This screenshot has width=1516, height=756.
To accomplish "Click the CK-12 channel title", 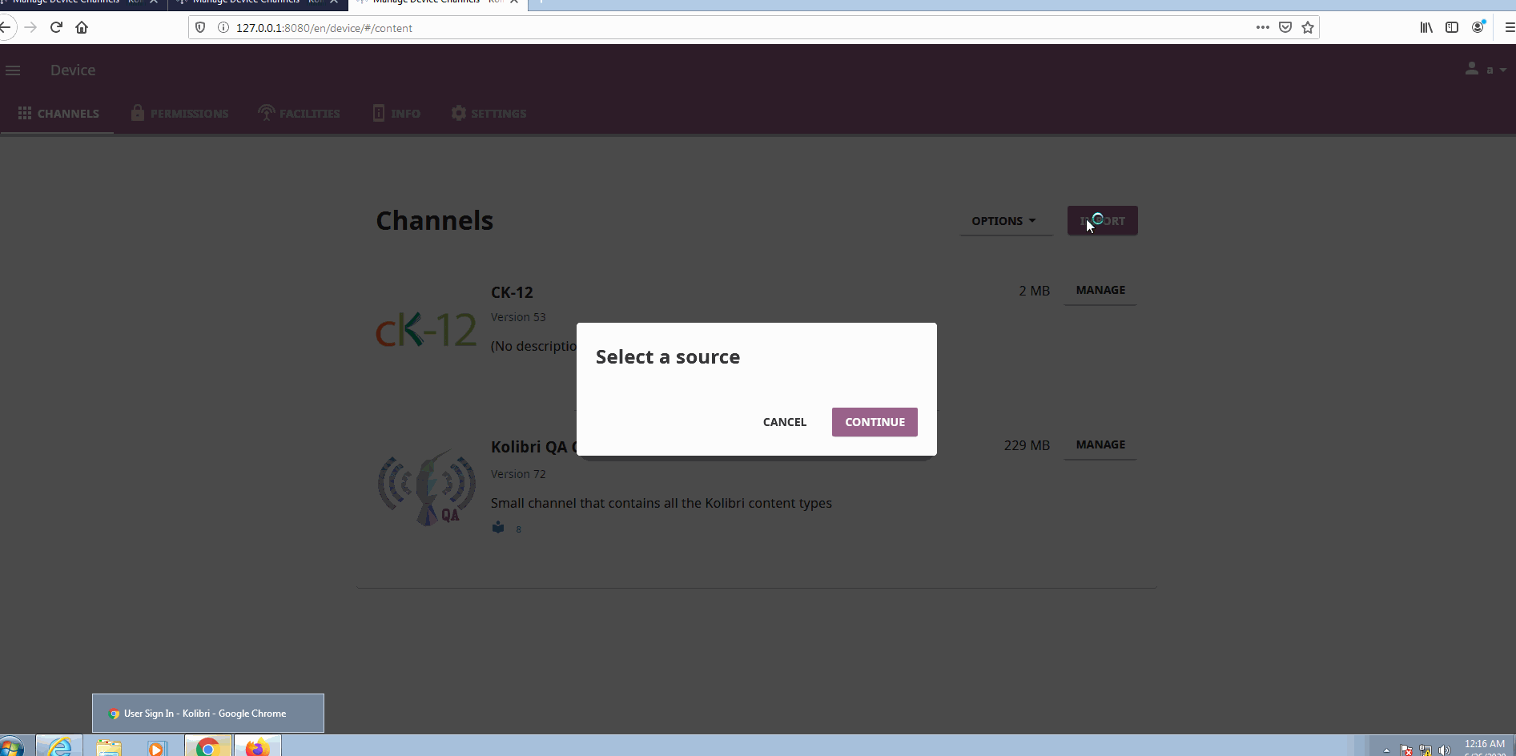I will coord(512,292).
